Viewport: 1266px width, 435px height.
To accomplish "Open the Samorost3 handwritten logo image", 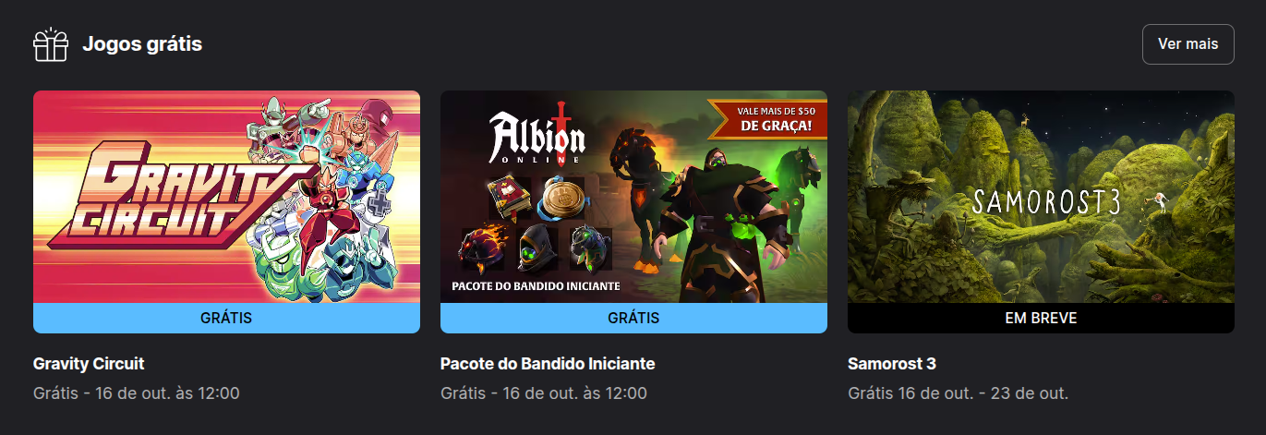I will [1046, 201].
